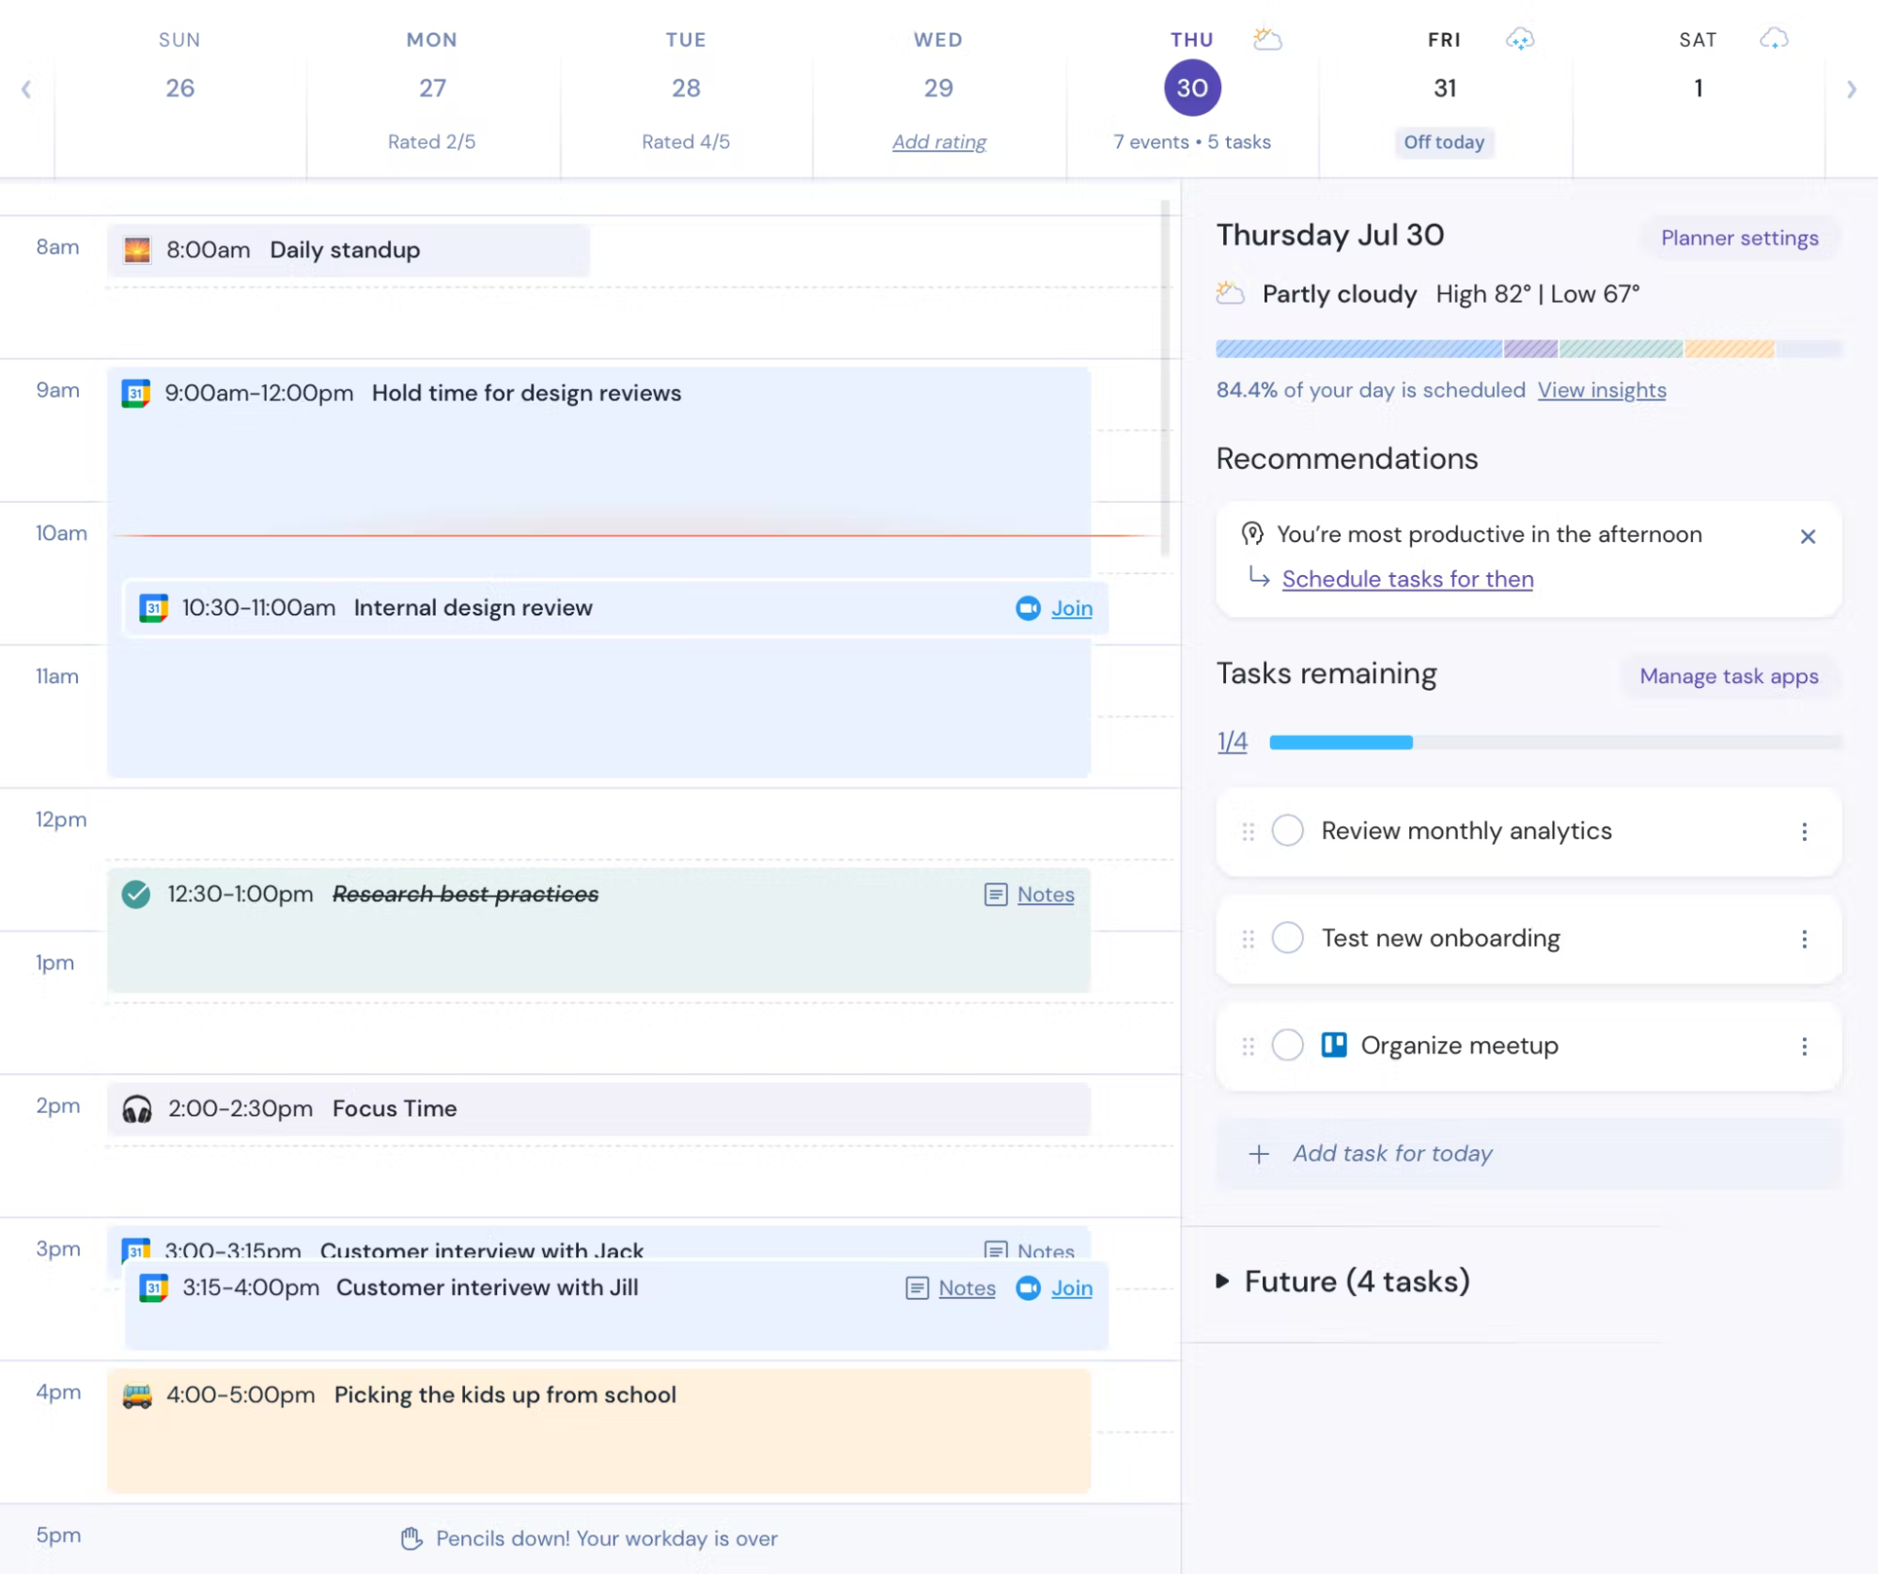Image resolution: width=1878 pixels, height=1574 pixels.
Task: Follow the Schedule tasks for then link
Action: click(1406, 579)
